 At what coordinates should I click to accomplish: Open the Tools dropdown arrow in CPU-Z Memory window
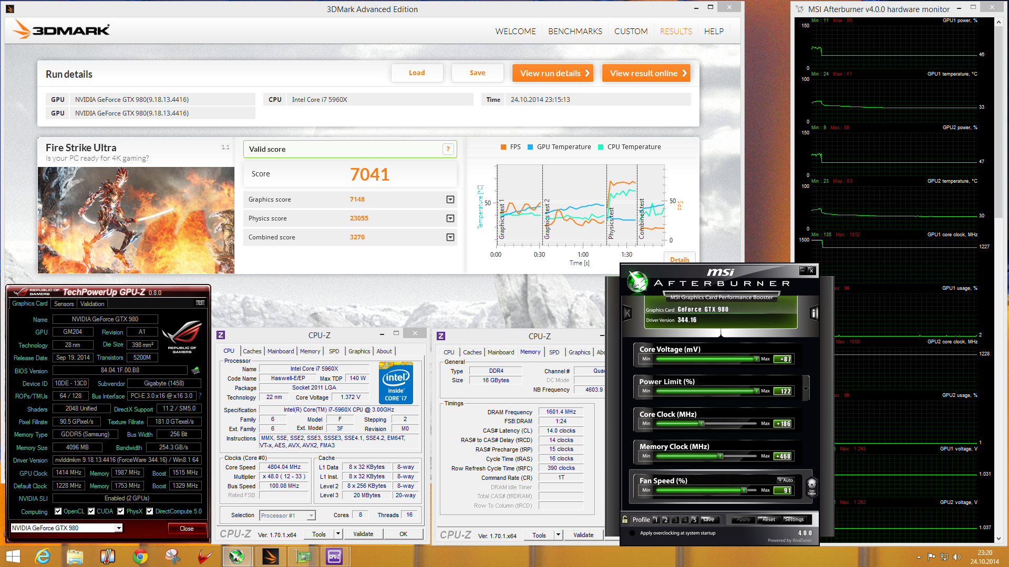tap(558, 535)
